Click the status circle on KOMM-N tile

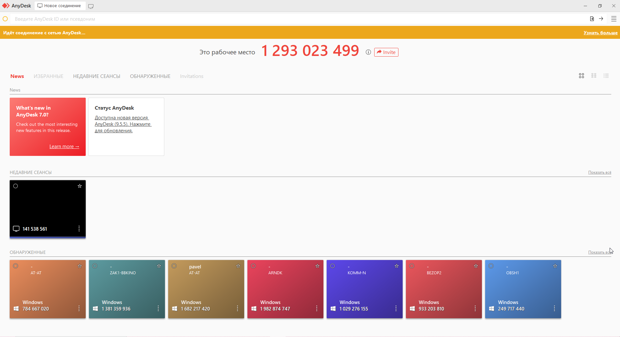[x=332, y=266]
